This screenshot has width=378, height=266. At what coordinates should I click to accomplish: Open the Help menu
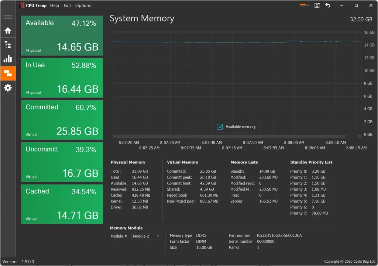pos(55,5)
